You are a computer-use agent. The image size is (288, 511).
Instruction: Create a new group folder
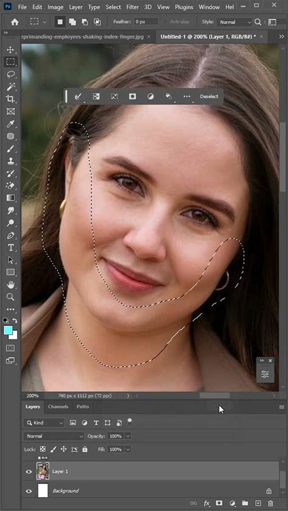245,504
